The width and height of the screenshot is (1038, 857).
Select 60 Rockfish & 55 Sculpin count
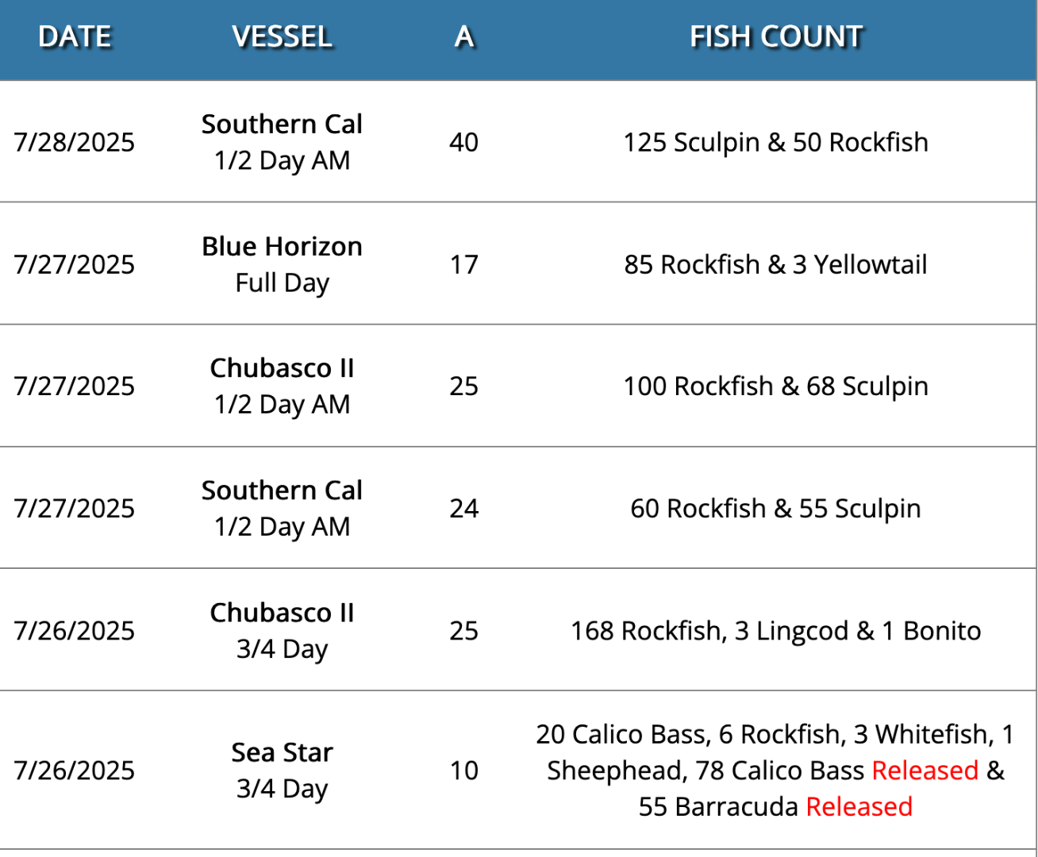775,509
